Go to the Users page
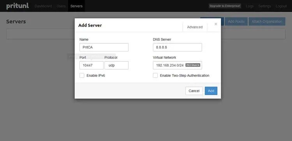Screen dimensions: 292x141 click(x=61, y=6)
